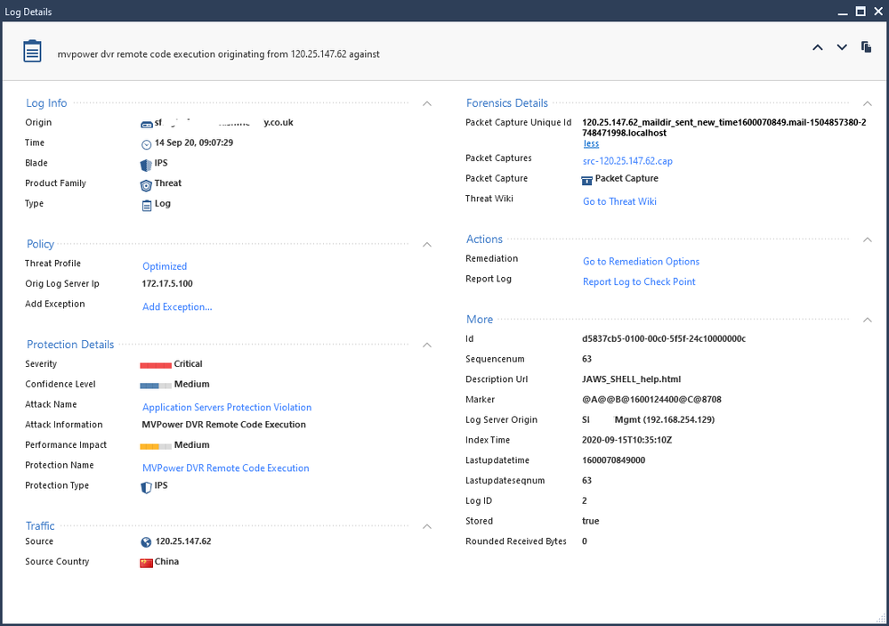Close the Log Details window
Viewport: 889px width, 626px height.
click(x=878, y=12)
